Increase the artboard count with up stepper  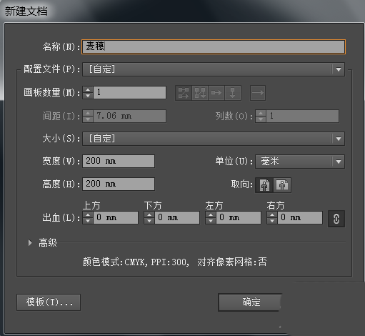pyautogui.click(x=88, y=89)
